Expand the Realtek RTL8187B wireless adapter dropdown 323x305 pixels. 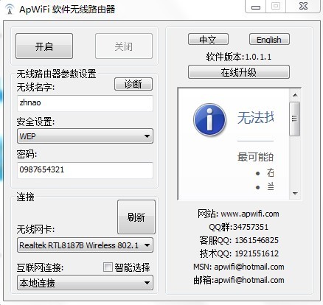click(85, 245)
